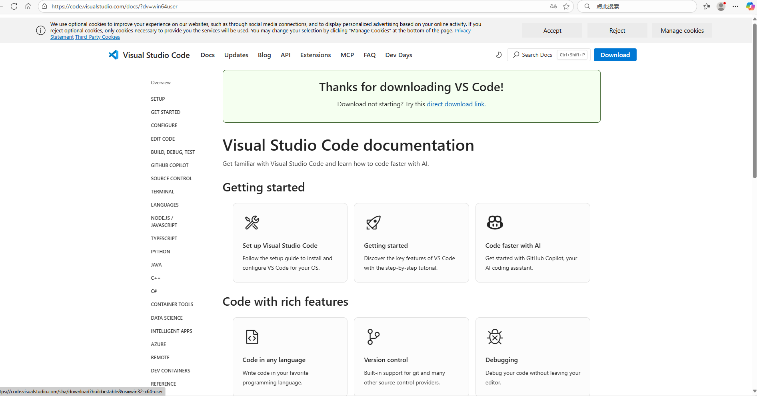Open the FAQ navigation item
The height and width of the screenshot is (396, 757).
point(370,55)
